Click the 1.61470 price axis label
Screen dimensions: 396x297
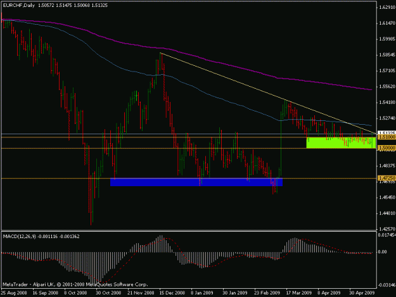click(x=387, y=23)
